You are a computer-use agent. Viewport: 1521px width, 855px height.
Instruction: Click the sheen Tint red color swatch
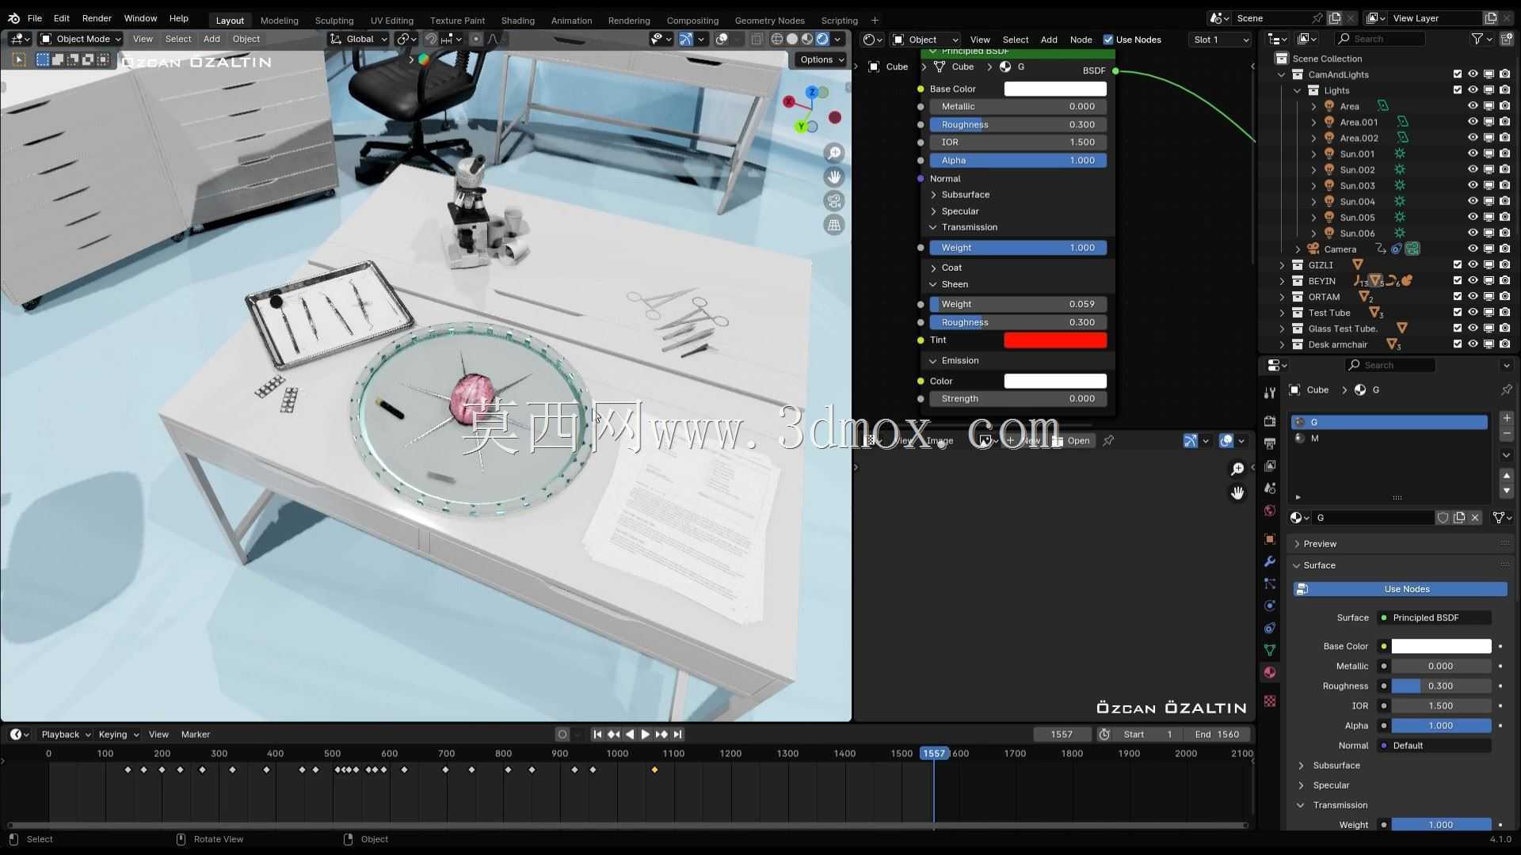[1055, 340]
